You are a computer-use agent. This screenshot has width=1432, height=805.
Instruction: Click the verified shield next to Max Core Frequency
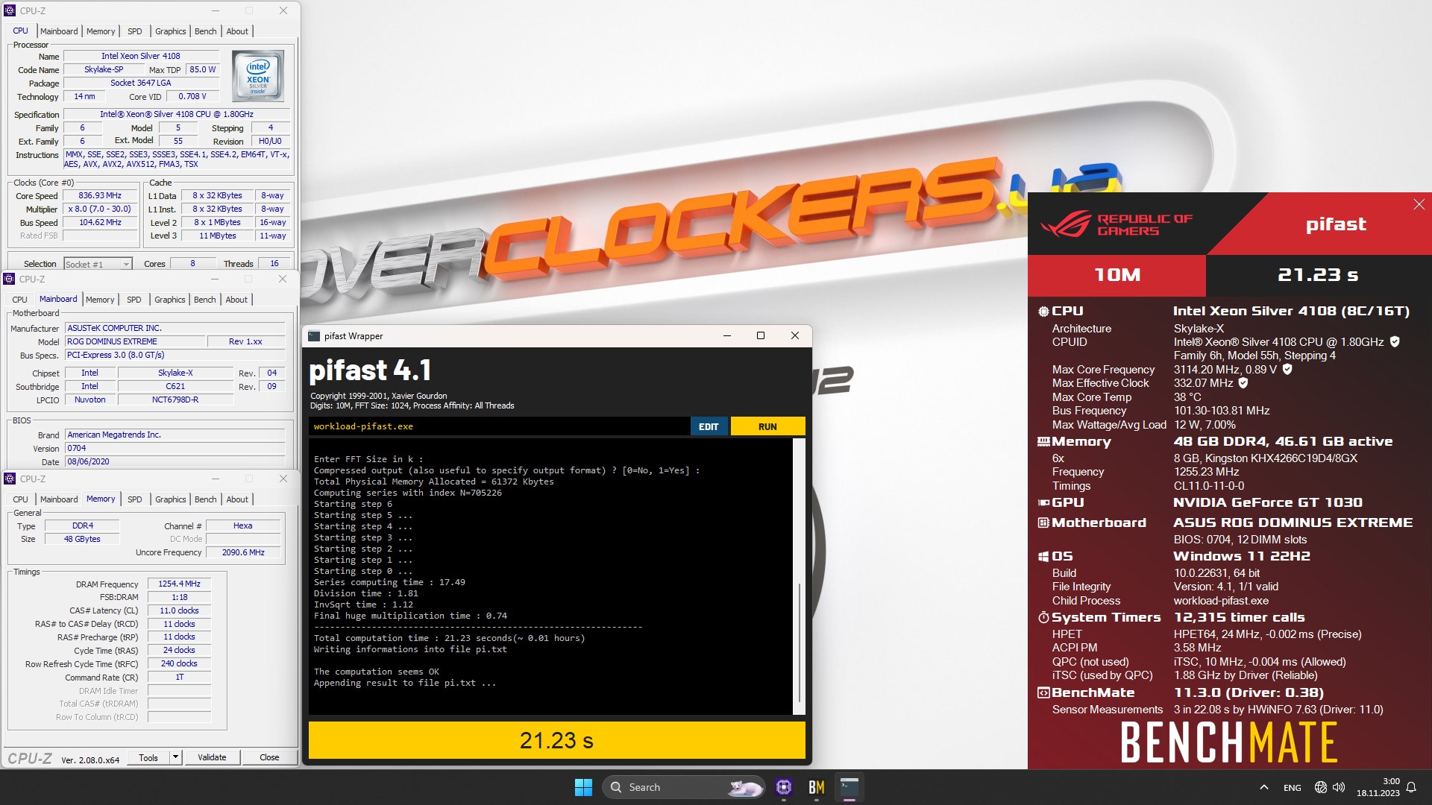[1287, 369]
